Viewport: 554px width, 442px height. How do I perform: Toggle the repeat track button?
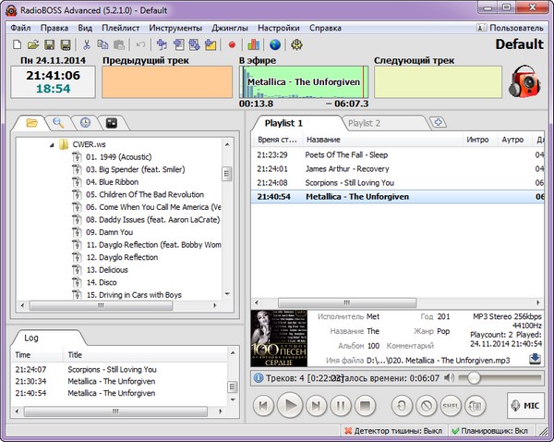click(x=401, y=405)
